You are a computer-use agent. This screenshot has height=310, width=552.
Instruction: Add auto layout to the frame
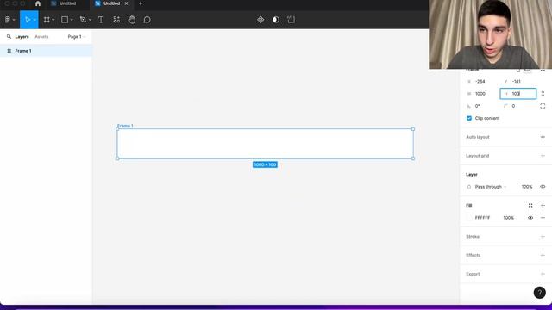[543, 137]
